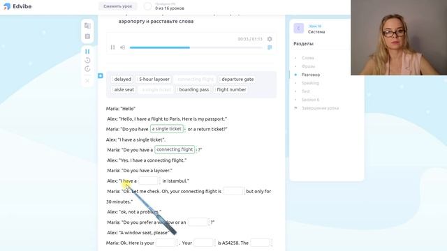447x251 pixels.
Task: Select the 'Разговор' section
Action: [x=311, y=75]
